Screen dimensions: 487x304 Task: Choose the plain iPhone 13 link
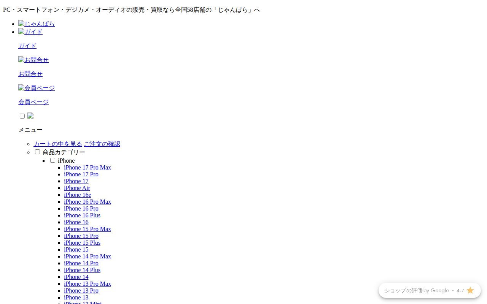click(76, 298)
